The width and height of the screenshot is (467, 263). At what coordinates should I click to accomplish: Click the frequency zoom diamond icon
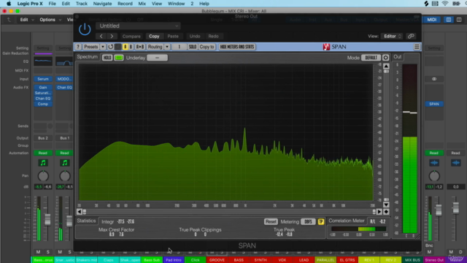(386, 212)
